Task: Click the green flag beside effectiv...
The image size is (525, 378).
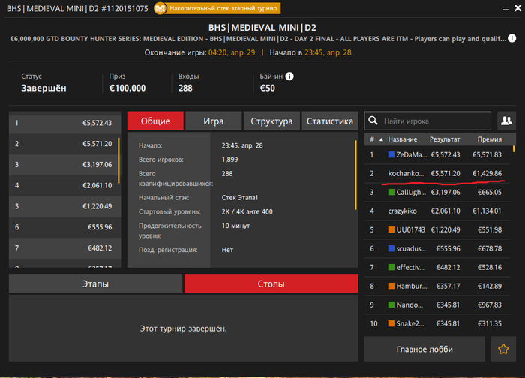Action: click(x=391, y=267)
